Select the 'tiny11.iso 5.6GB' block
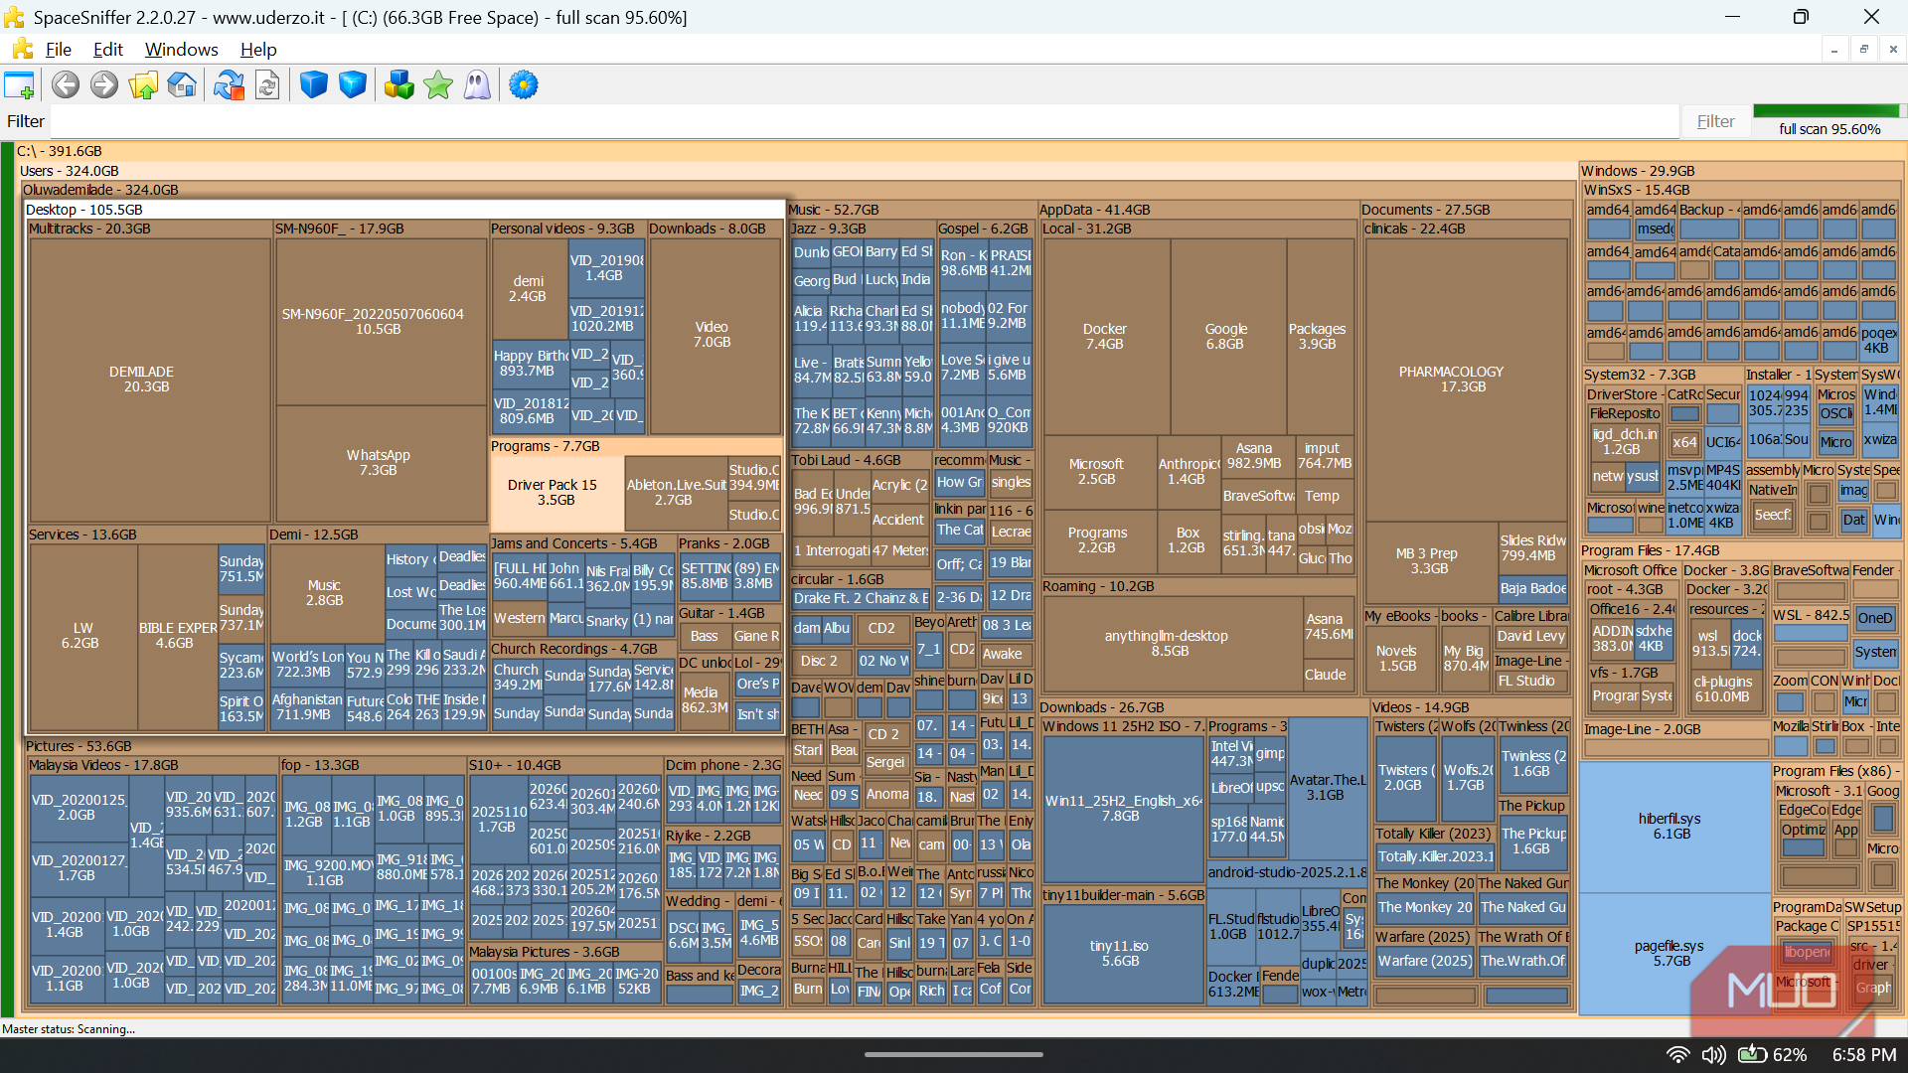This screenshot has height=1073, width=1908. (x=1122, y=954)
